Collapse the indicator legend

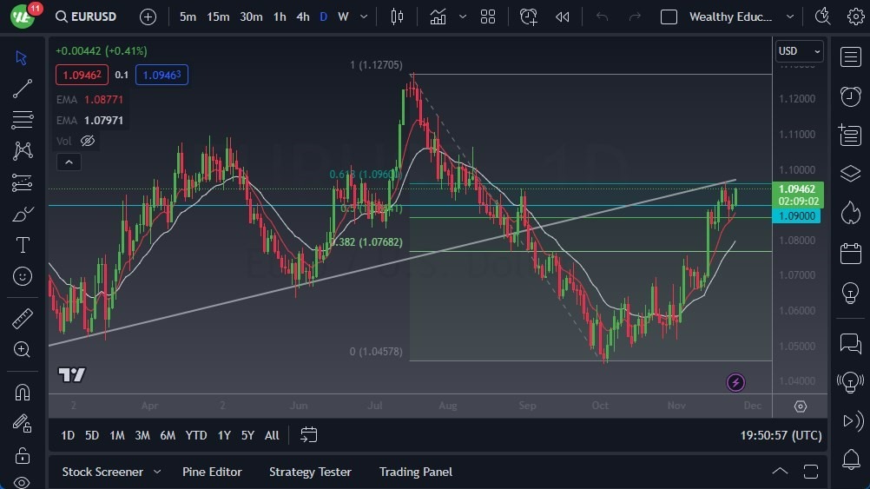click(x=69, y=162)
